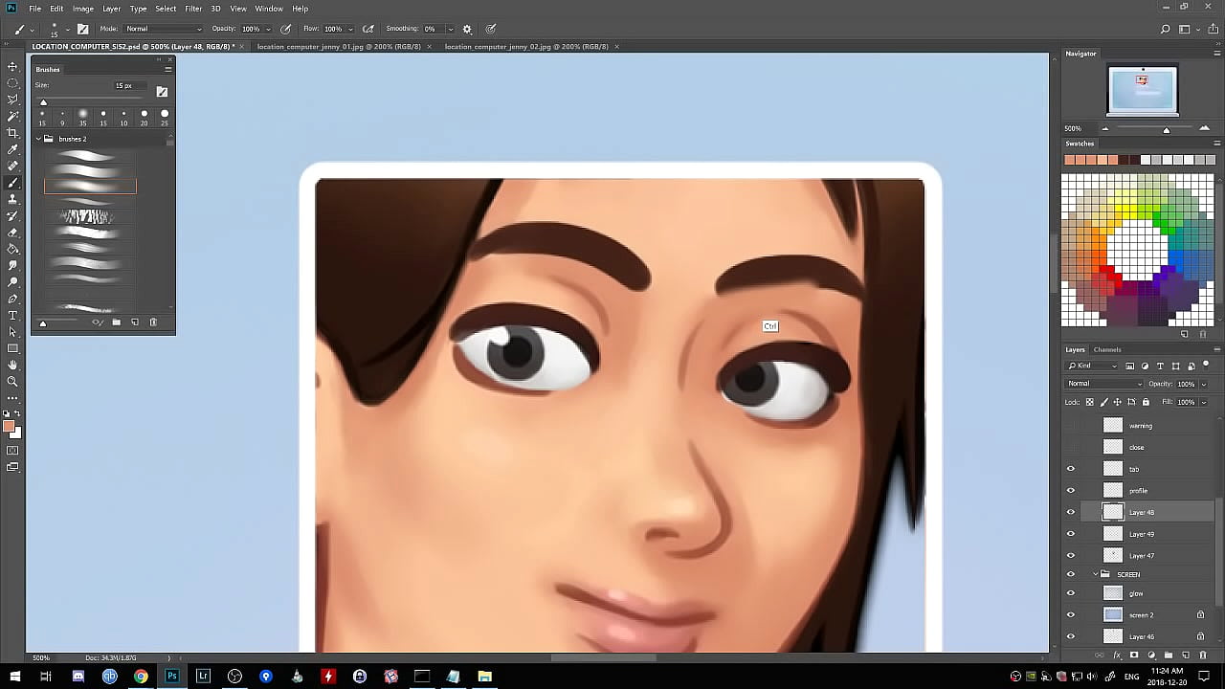Image resolution: width=1225 pixels, height=689 pixels.
Task: Open the Filter menu
Action: click(x=193, y=9)
